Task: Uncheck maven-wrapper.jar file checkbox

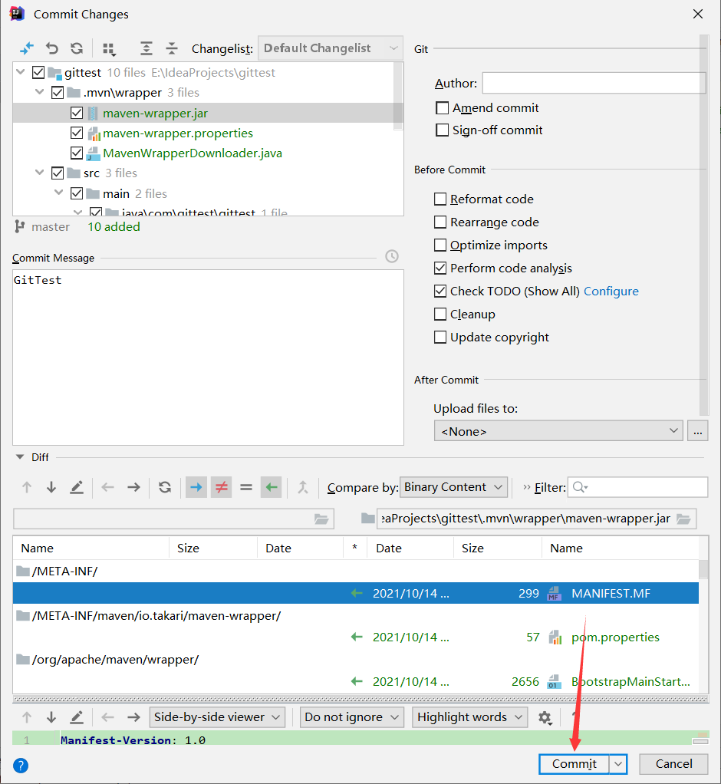Action: pyautogui.click(x=77, y=113)
